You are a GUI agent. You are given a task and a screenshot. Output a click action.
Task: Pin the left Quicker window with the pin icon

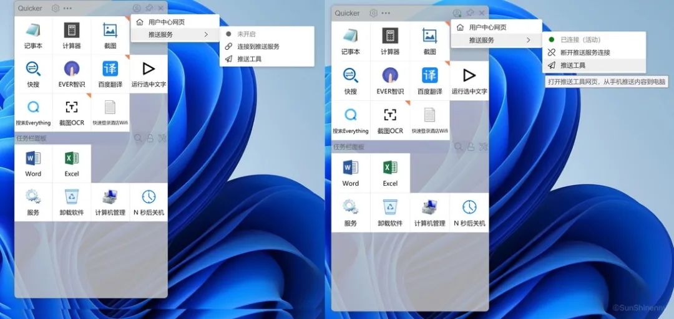149,7
